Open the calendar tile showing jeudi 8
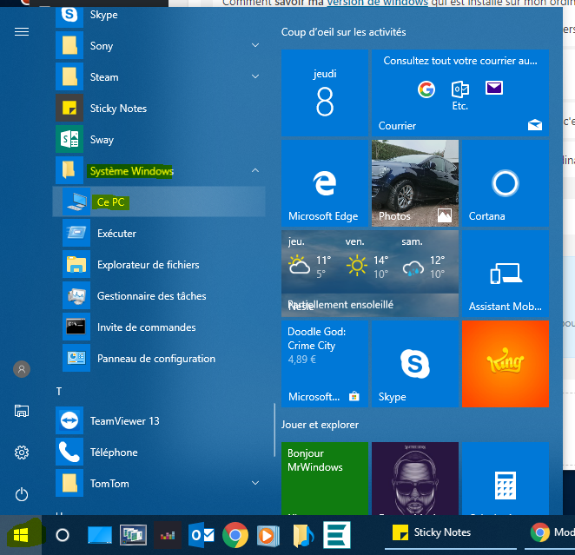 pyautogui.click(x=325, y=93)
